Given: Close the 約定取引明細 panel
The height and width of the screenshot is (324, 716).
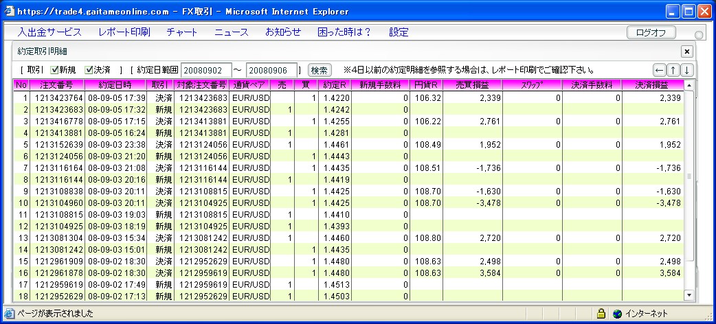Looking at the screenshot, I should point(686,51).
